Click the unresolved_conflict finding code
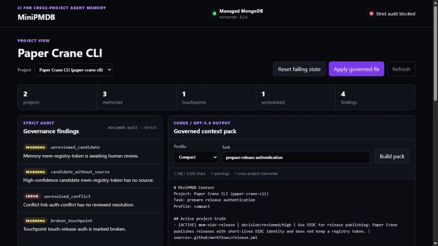438x246 pixels. pos(67,196)
